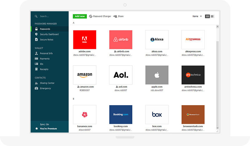Click the Personal Info person icon
The height and width of the screenshot is (146, 250).
pos(37,53)
